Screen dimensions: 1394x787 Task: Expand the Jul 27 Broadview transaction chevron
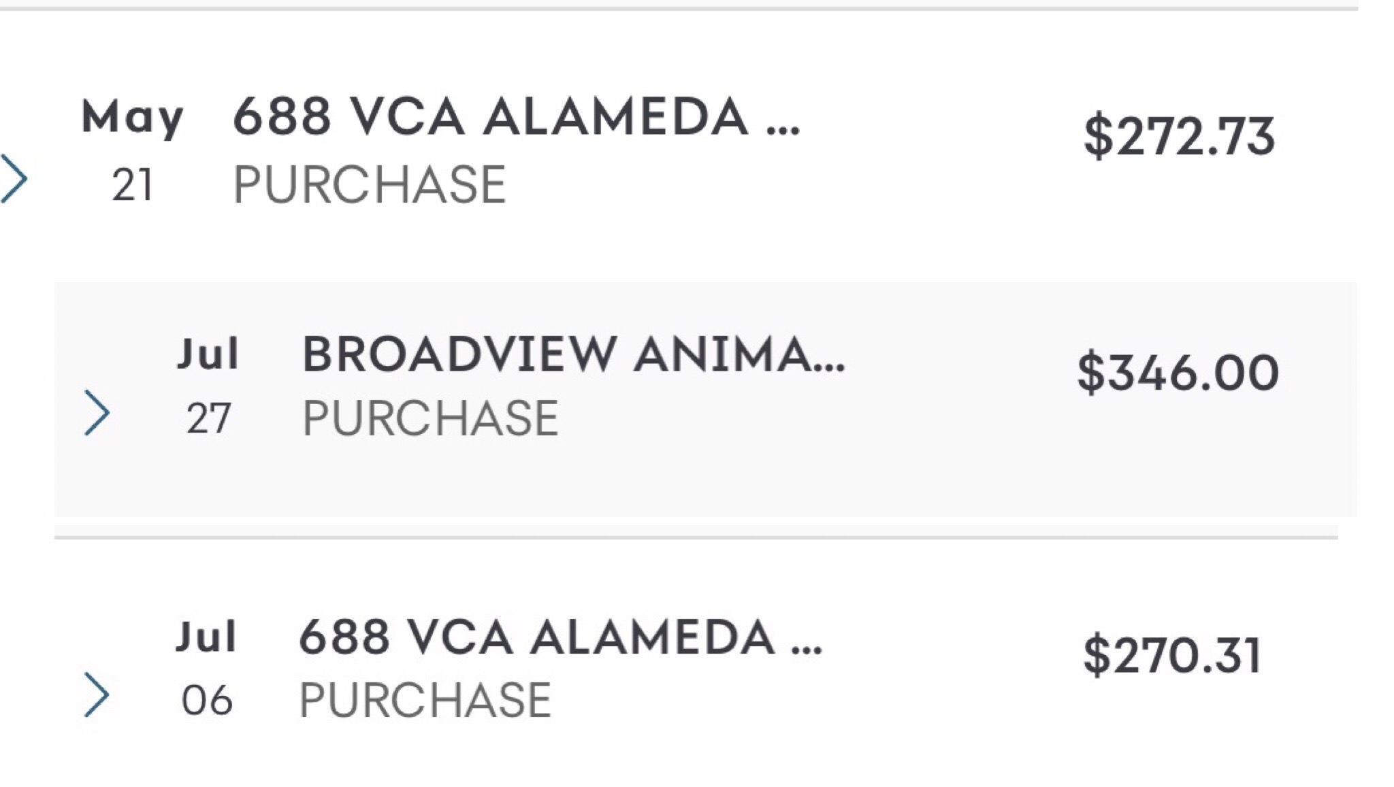tap(97, 413)
